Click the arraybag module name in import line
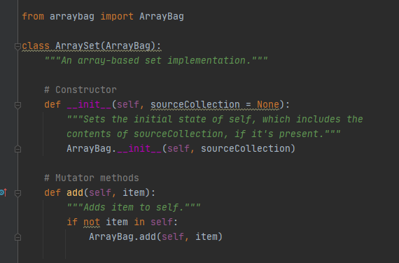Screen dimensions: 399x263 point(72,17)
